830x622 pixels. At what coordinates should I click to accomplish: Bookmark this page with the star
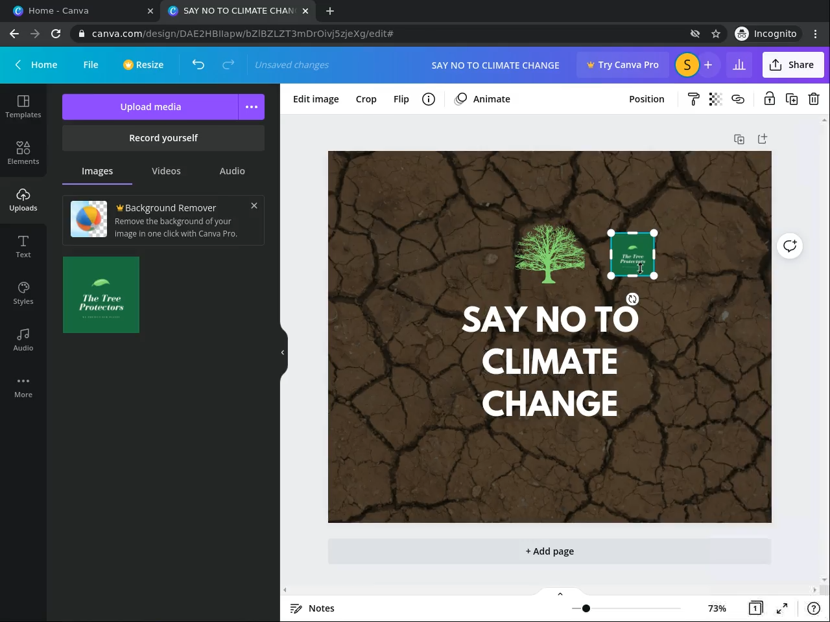pyautogui.click(x=716, y=34)
